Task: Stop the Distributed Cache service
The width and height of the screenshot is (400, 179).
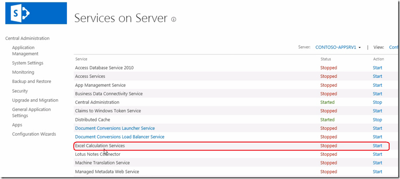Action: 377,120
